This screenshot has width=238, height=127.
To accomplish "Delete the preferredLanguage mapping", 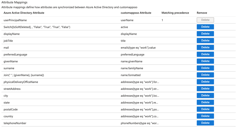I will coord(205,54).
